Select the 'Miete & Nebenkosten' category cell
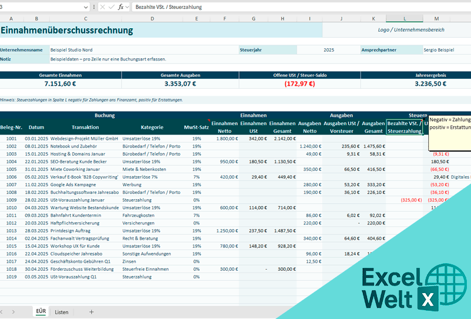This screenshot has height=319, width=471. tap(152, 169)
